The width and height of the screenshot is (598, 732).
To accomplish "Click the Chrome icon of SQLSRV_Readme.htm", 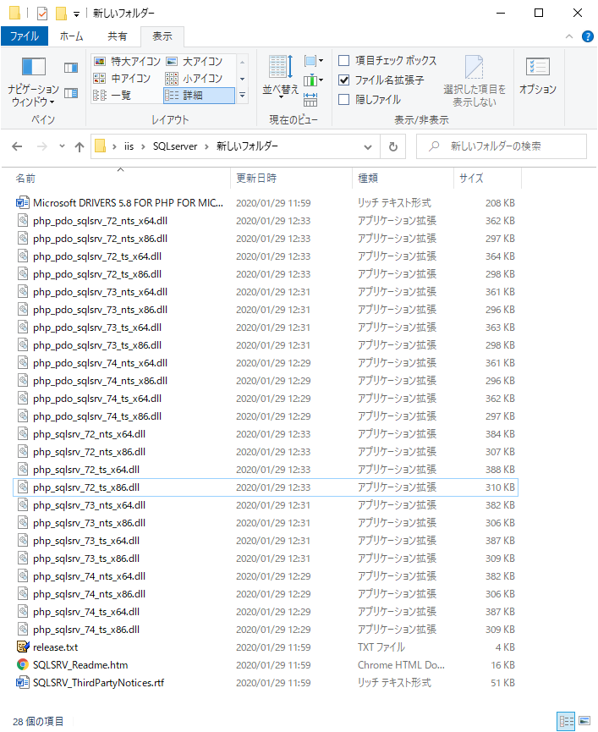I will pyautogui.click(x=22, y=665).
